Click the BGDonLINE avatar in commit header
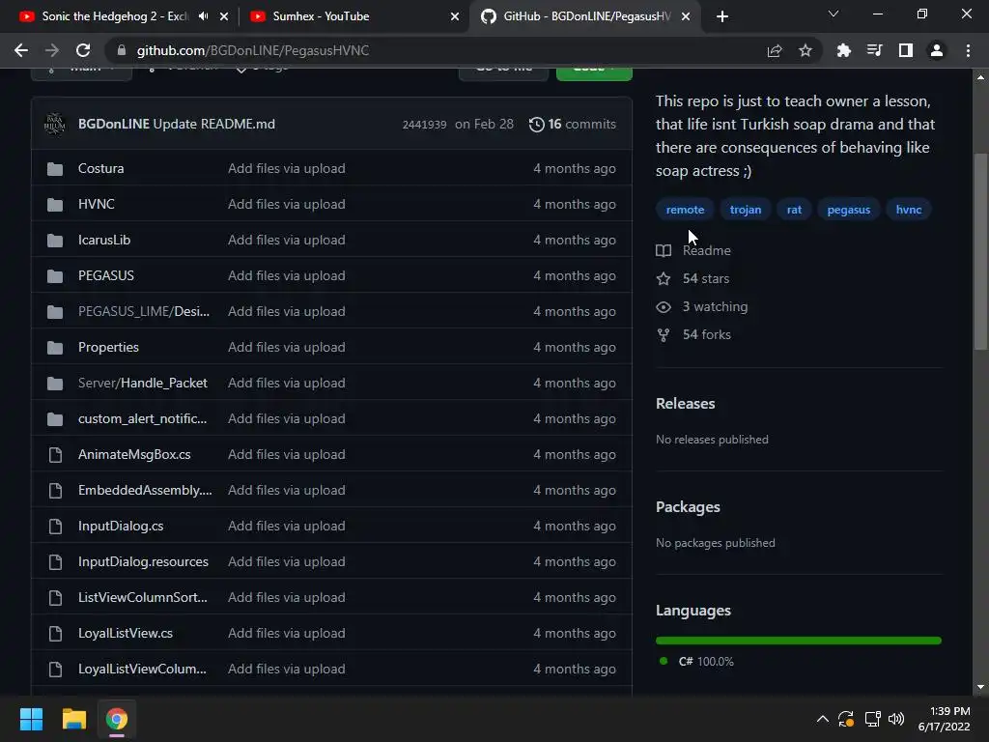The width and height of the screenshot is (989, 742). 55,124
